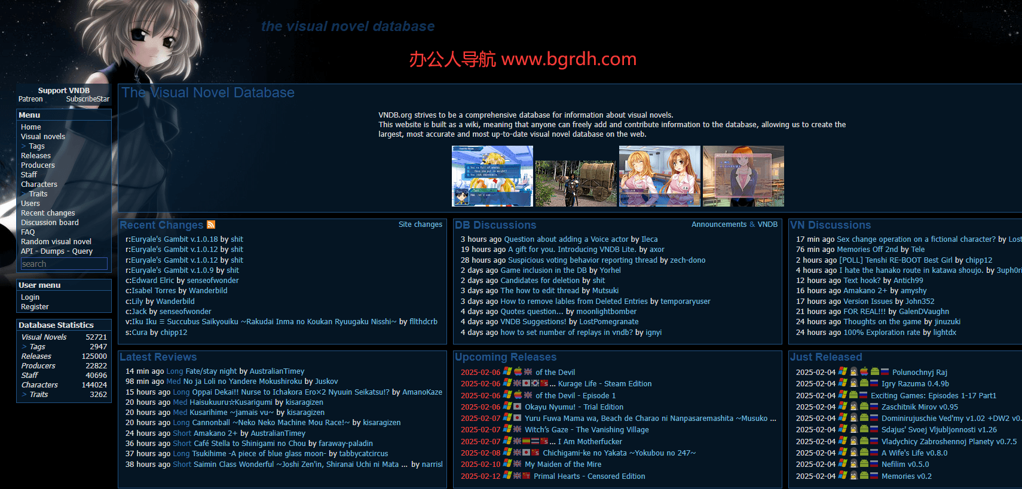Image resolution: width=1022 pixels, height=489 pixels.
Task: Open Discussion board from side menu
Action: [x=50, y=223]
